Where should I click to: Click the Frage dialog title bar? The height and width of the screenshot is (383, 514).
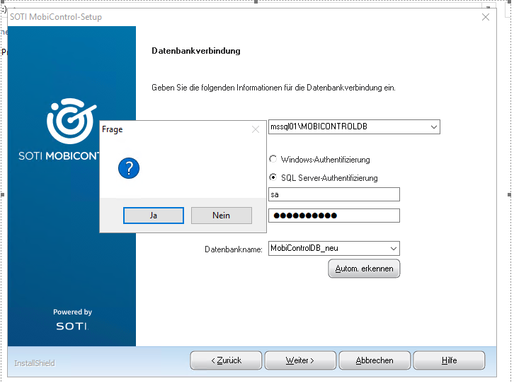click(x=170, y=129)
